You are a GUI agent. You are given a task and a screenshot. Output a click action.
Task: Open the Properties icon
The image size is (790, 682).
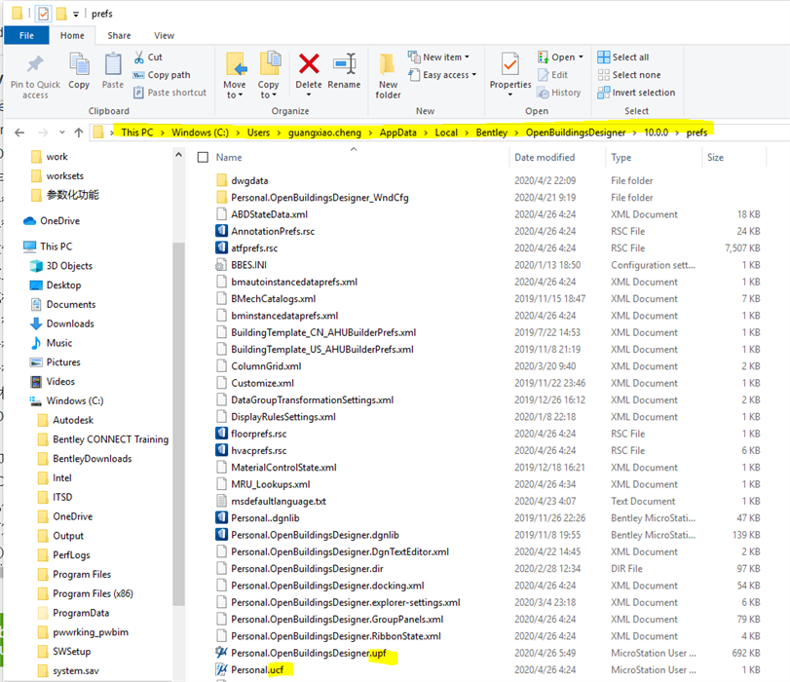coord(509,64)
